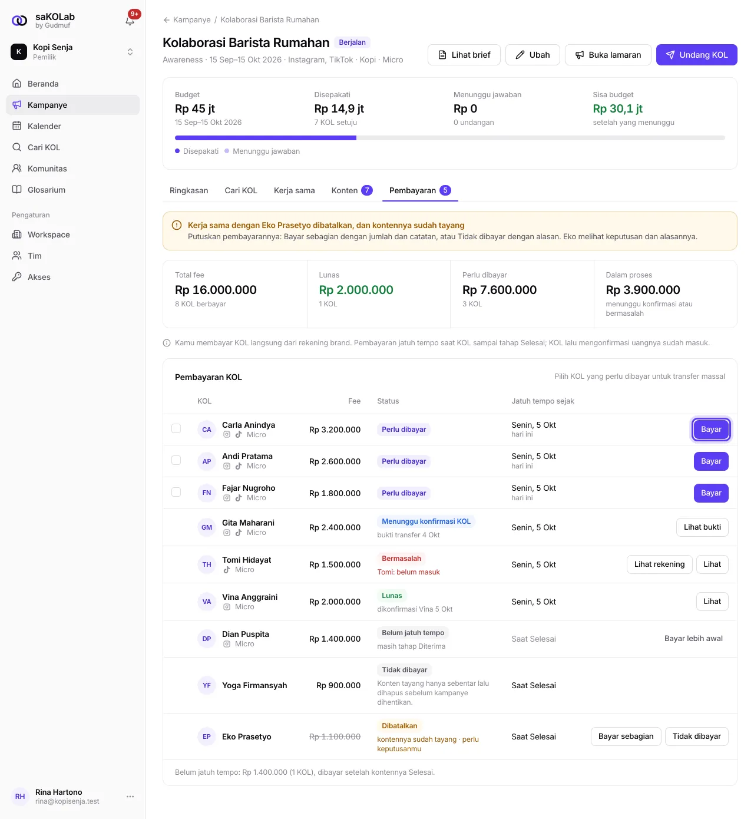Select the checkbox for Andi Pratama
This screenshot has width=754, height=819.
coord(176,460)
